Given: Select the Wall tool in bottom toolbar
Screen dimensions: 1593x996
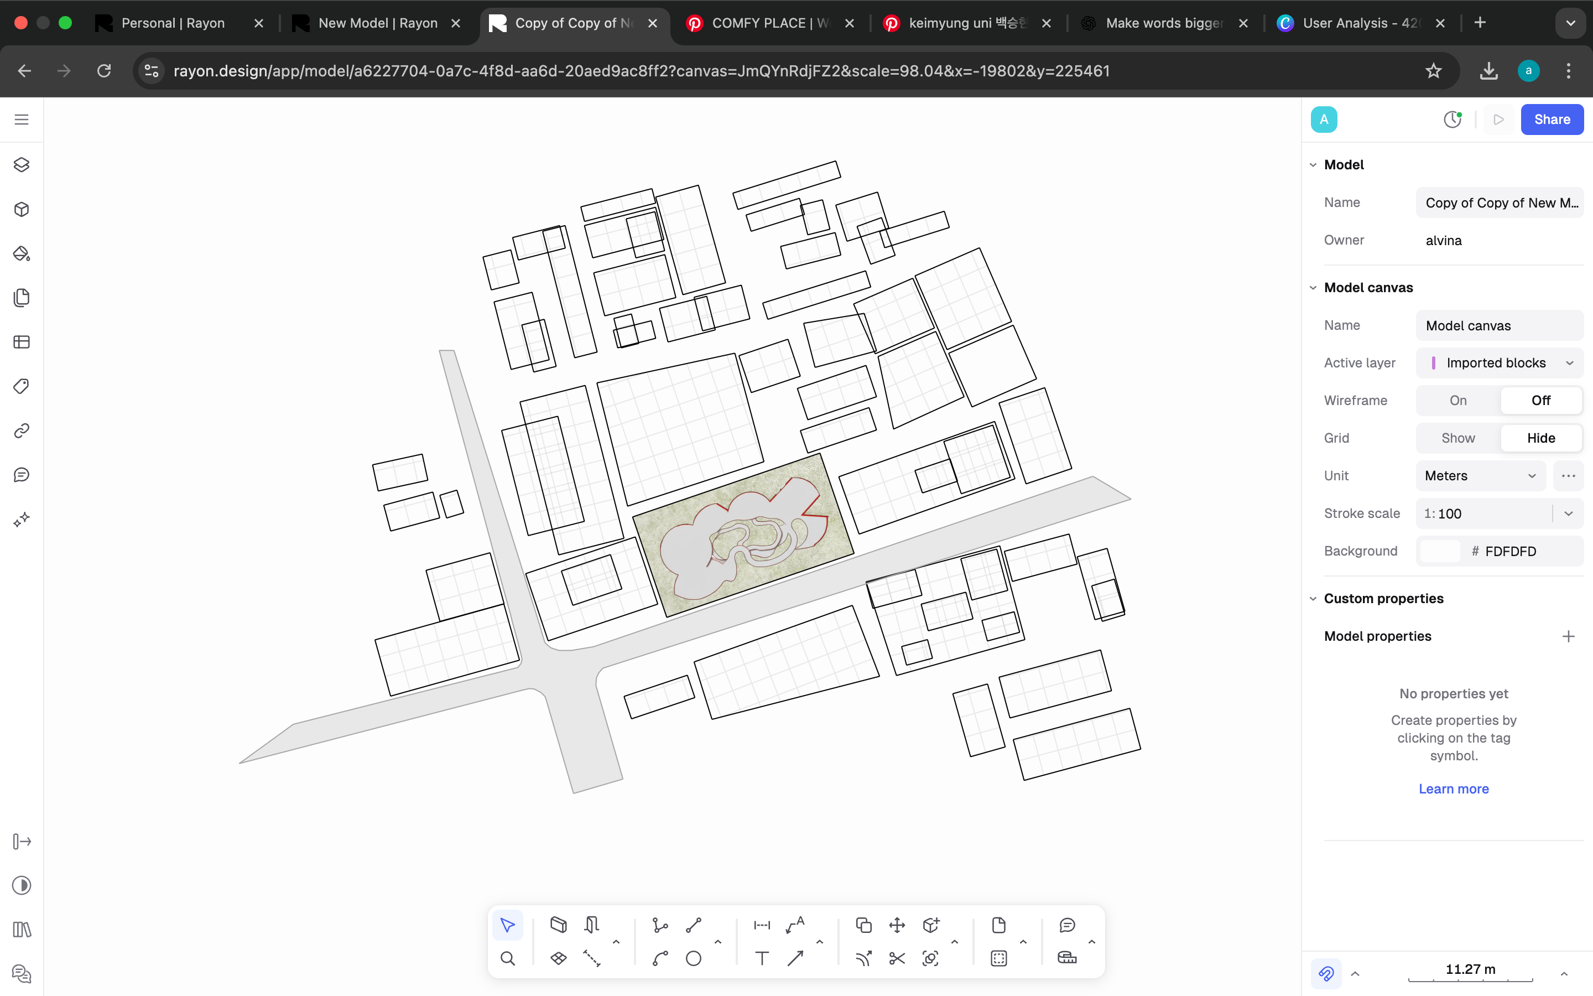Looking at the screenshot, I should click(x=558, y=925).
